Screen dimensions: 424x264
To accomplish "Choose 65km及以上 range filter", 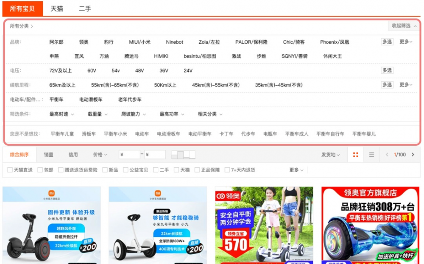I will pos(62,85).
